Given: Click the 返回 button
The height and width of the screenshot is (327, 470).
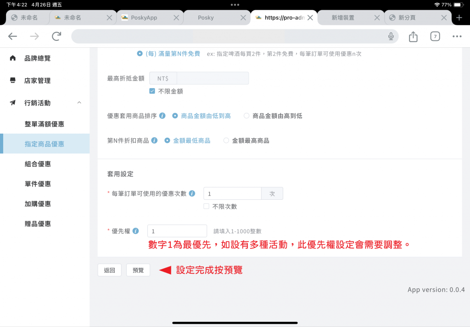Looking at the screenshot, I should tap(109, 270).
